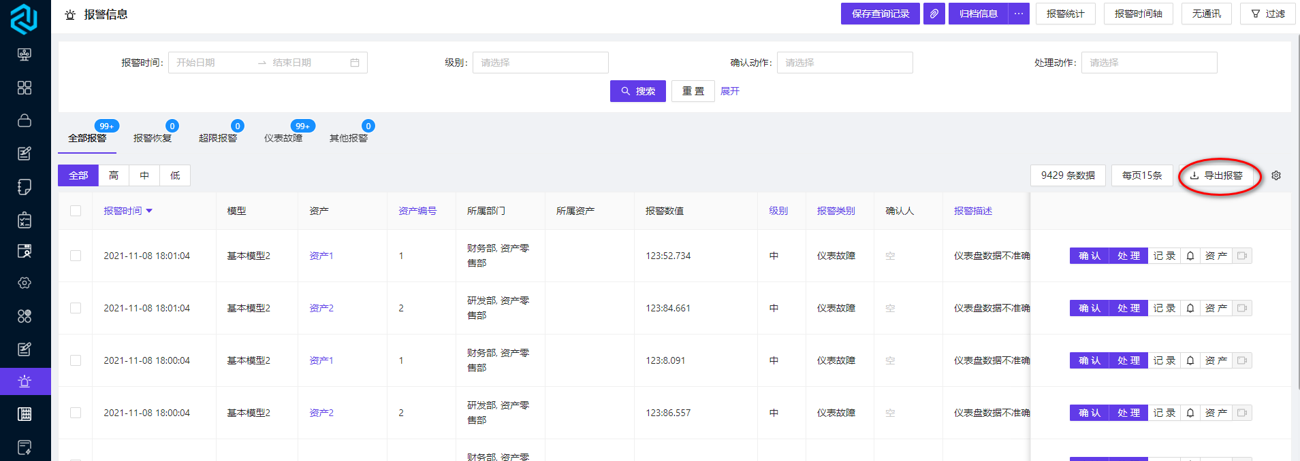
Task: Open the 过滤 filter button
Action: [1268, 14]
